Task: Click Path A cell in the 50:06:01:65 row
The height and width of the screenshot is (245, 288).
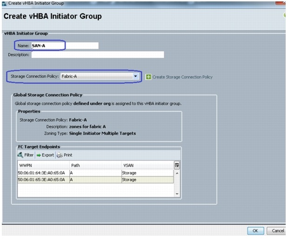Action: click(95, 180)
